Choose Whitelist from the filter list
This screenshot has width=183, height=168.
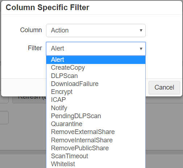tap(96, 164)
